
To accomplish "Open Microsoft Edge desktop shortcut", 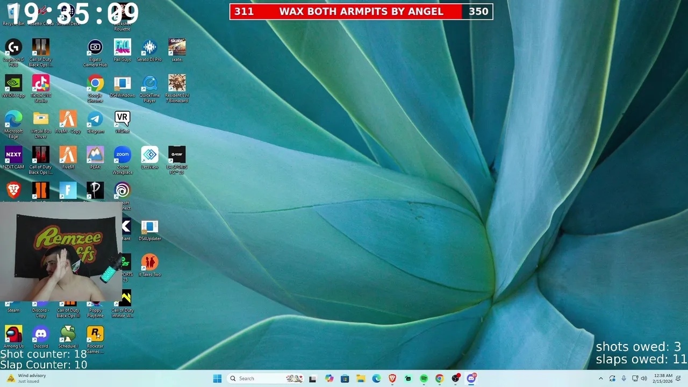I will click(13, 124).
